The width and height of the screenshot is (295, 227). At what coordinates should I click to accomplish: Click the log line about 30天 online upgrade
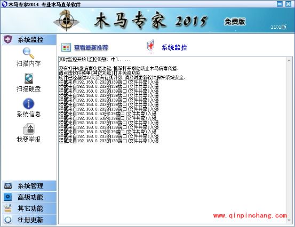(x=122, y=77)
